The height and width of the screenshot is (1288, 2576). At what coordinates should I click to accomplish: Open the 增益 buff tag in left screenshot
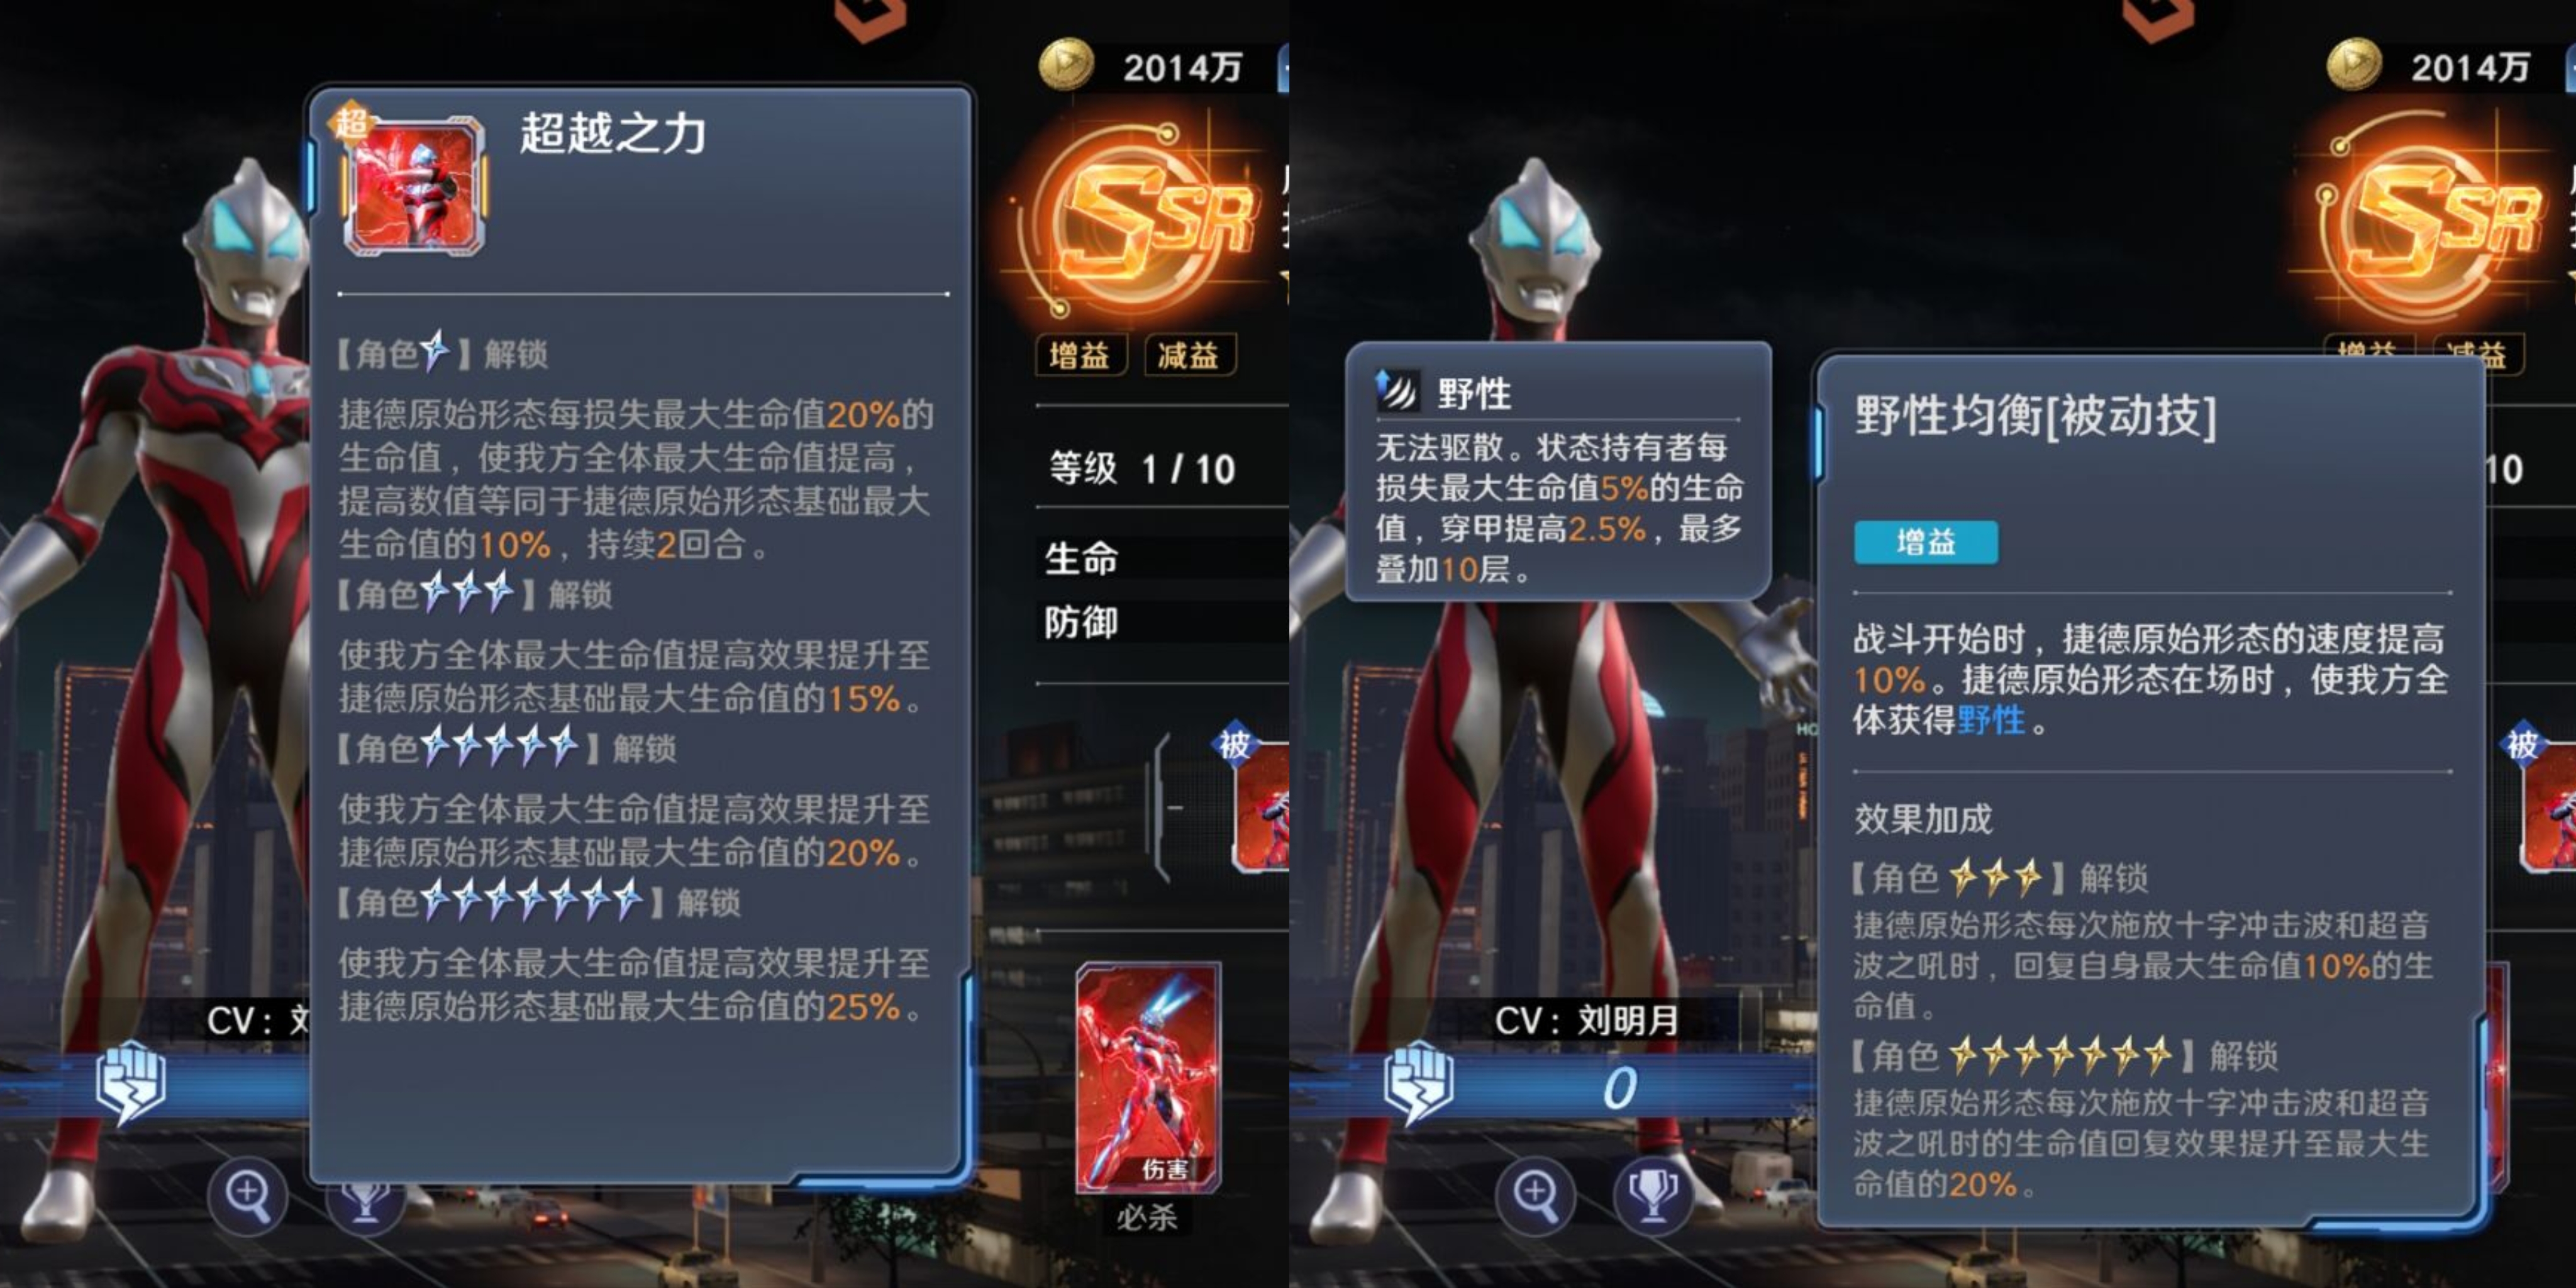pyautogui.click(x=1081, y=355)
